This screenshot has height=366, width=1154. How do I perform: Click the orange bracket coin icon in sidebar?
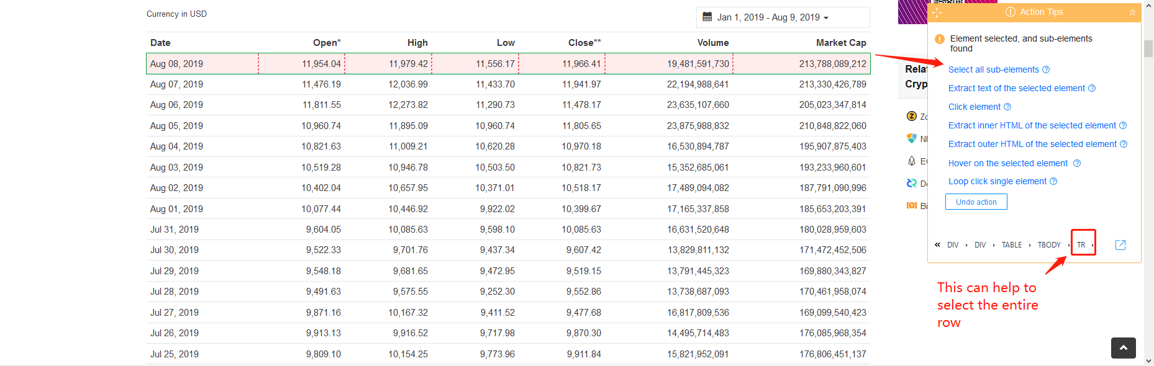tap(912, 205)
